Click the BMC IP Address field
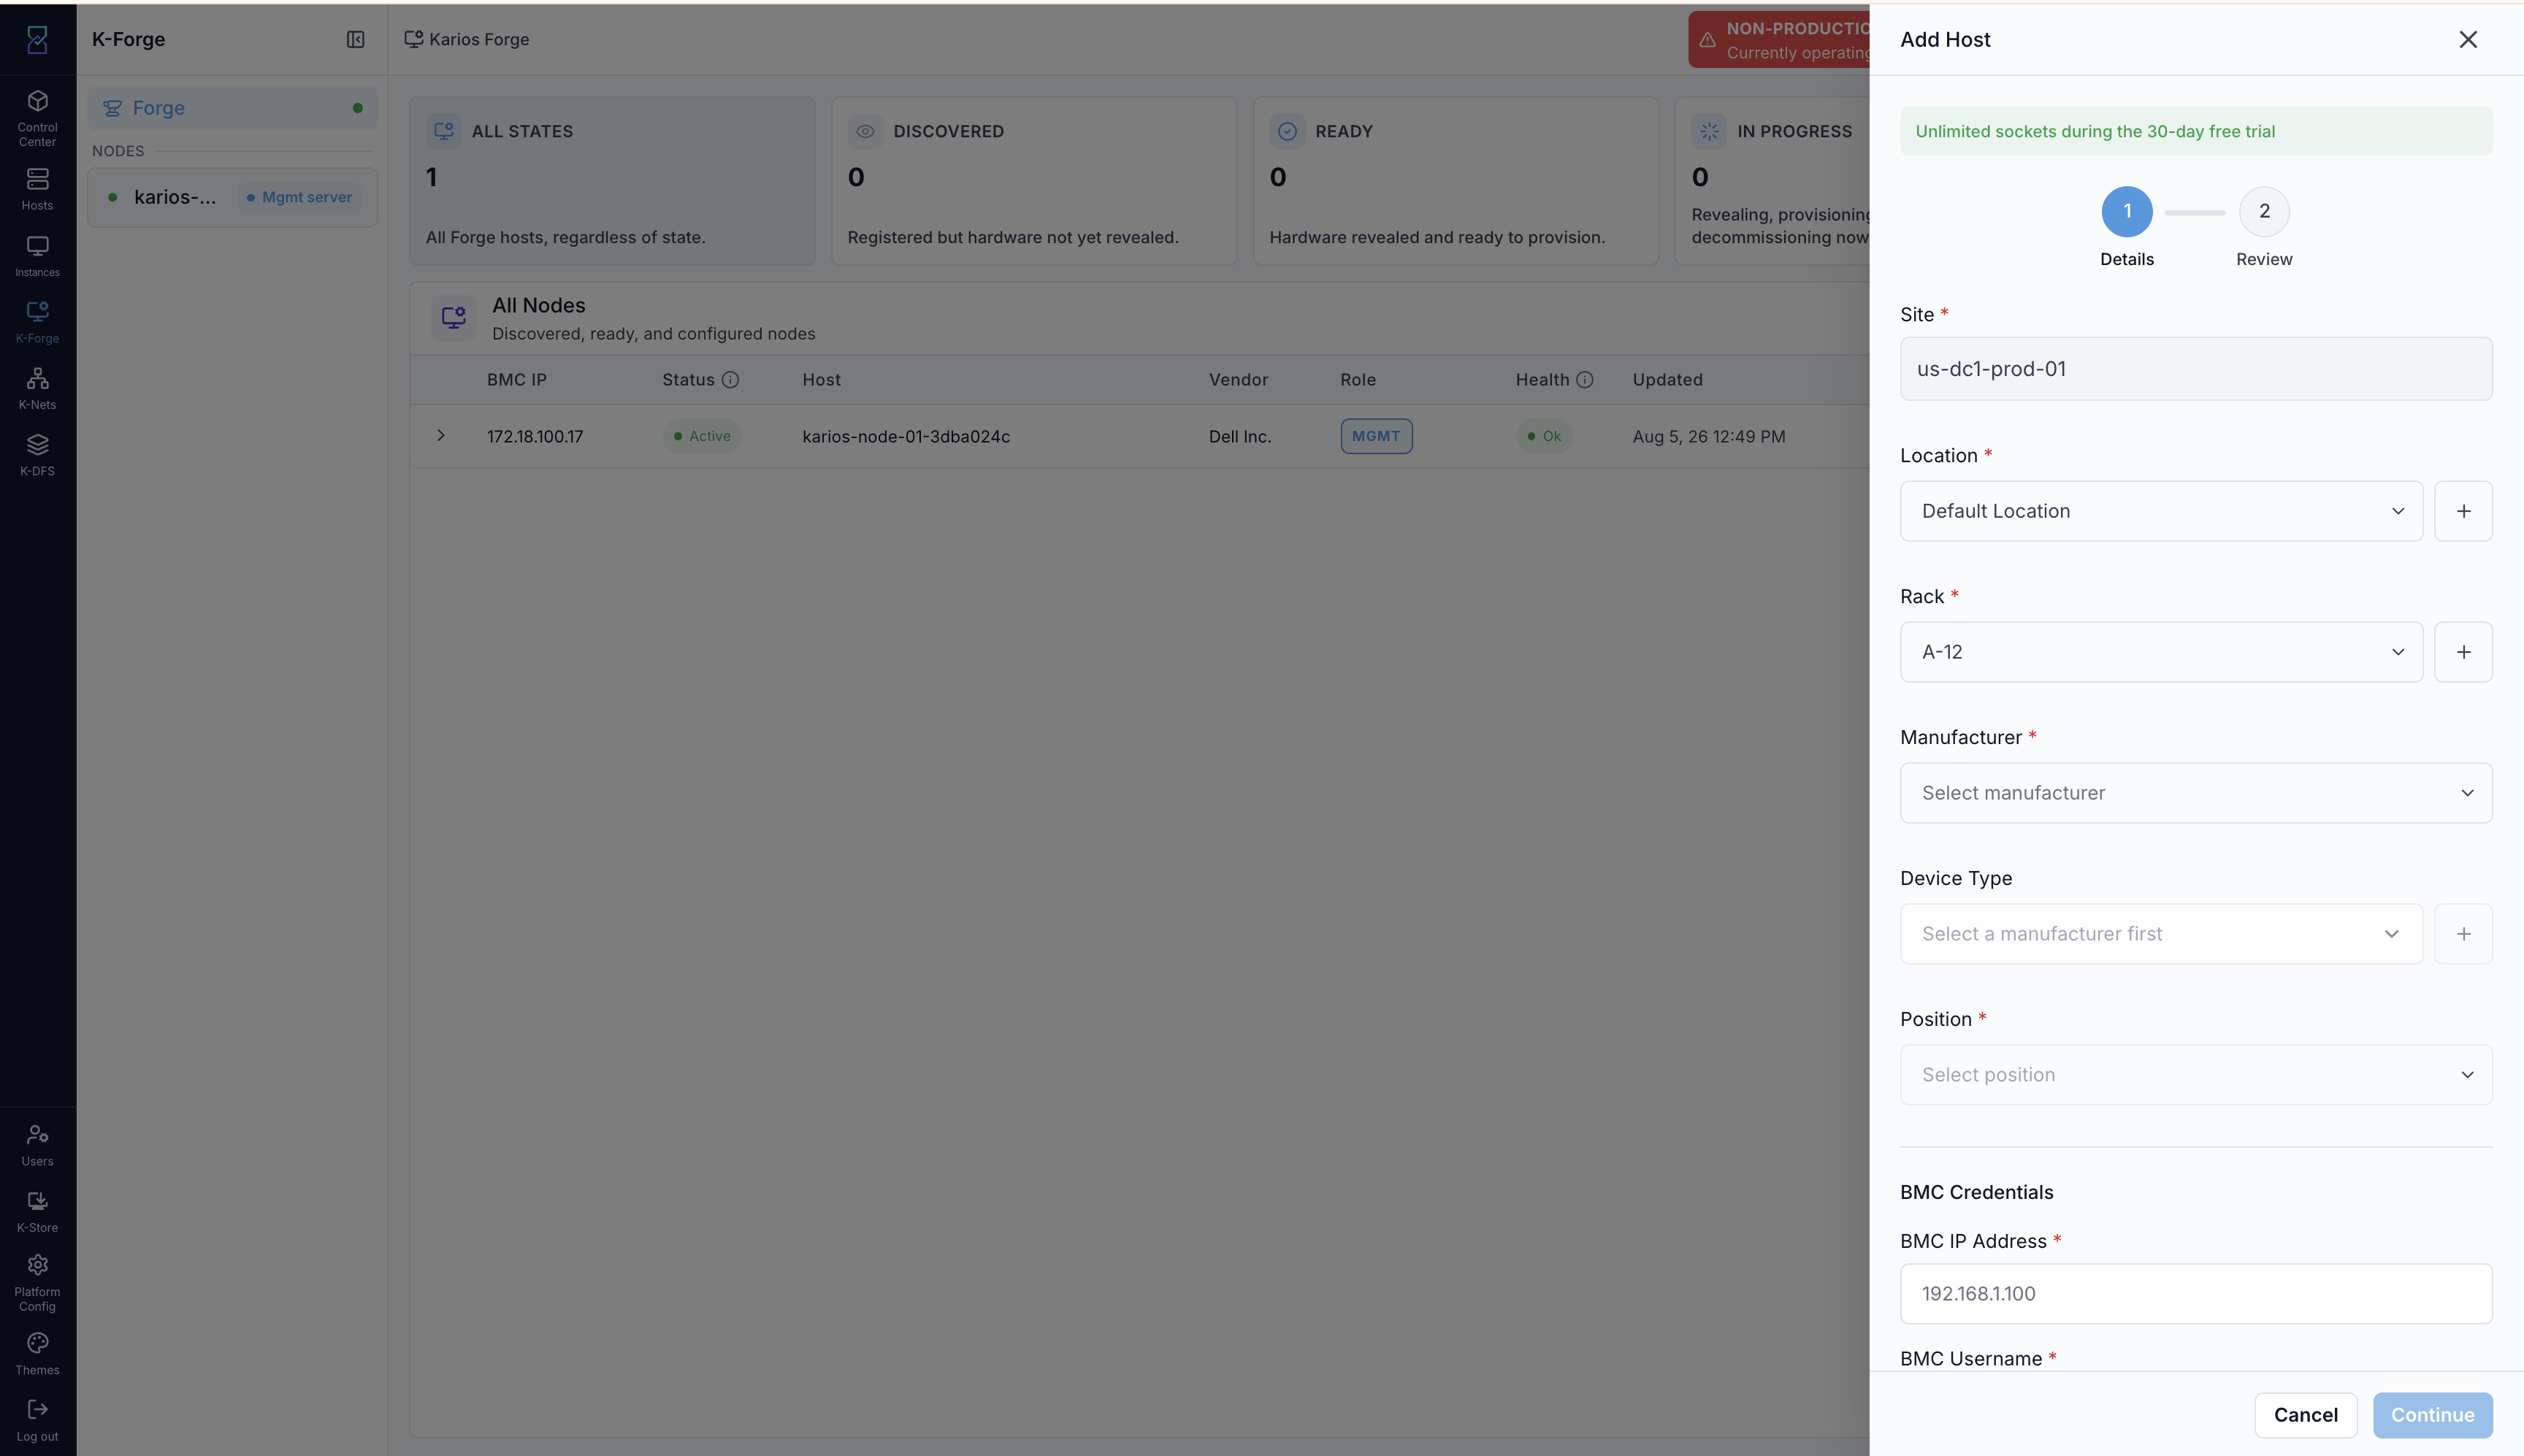 tap(2196, 1294)
